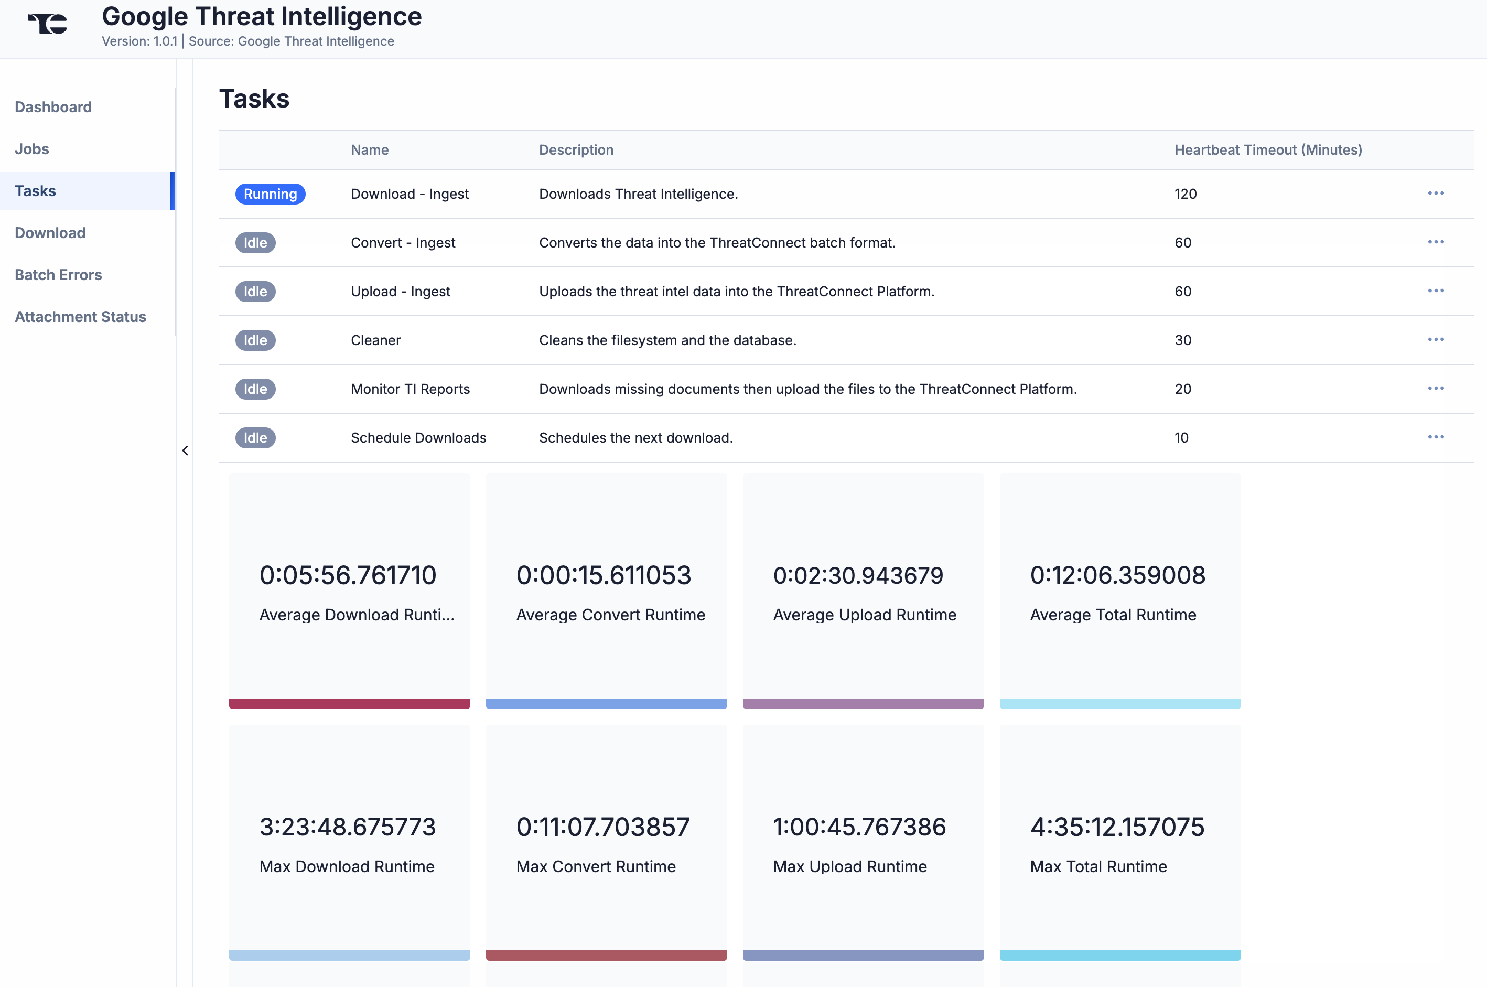Click the ellipsis icon on the Idle Cleaner row

pos(1437,340)
